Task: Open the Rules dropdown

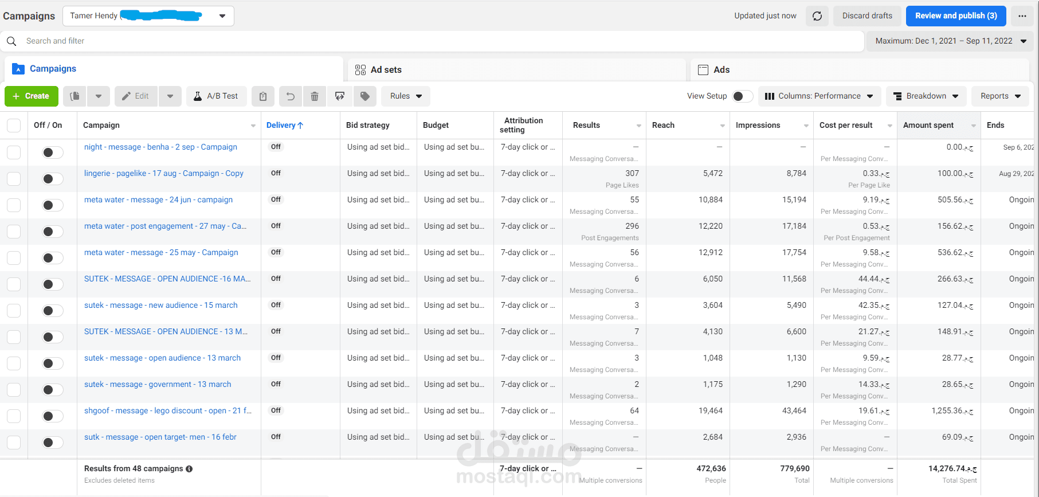Action: pyautogui.click(x=406, y=96)
